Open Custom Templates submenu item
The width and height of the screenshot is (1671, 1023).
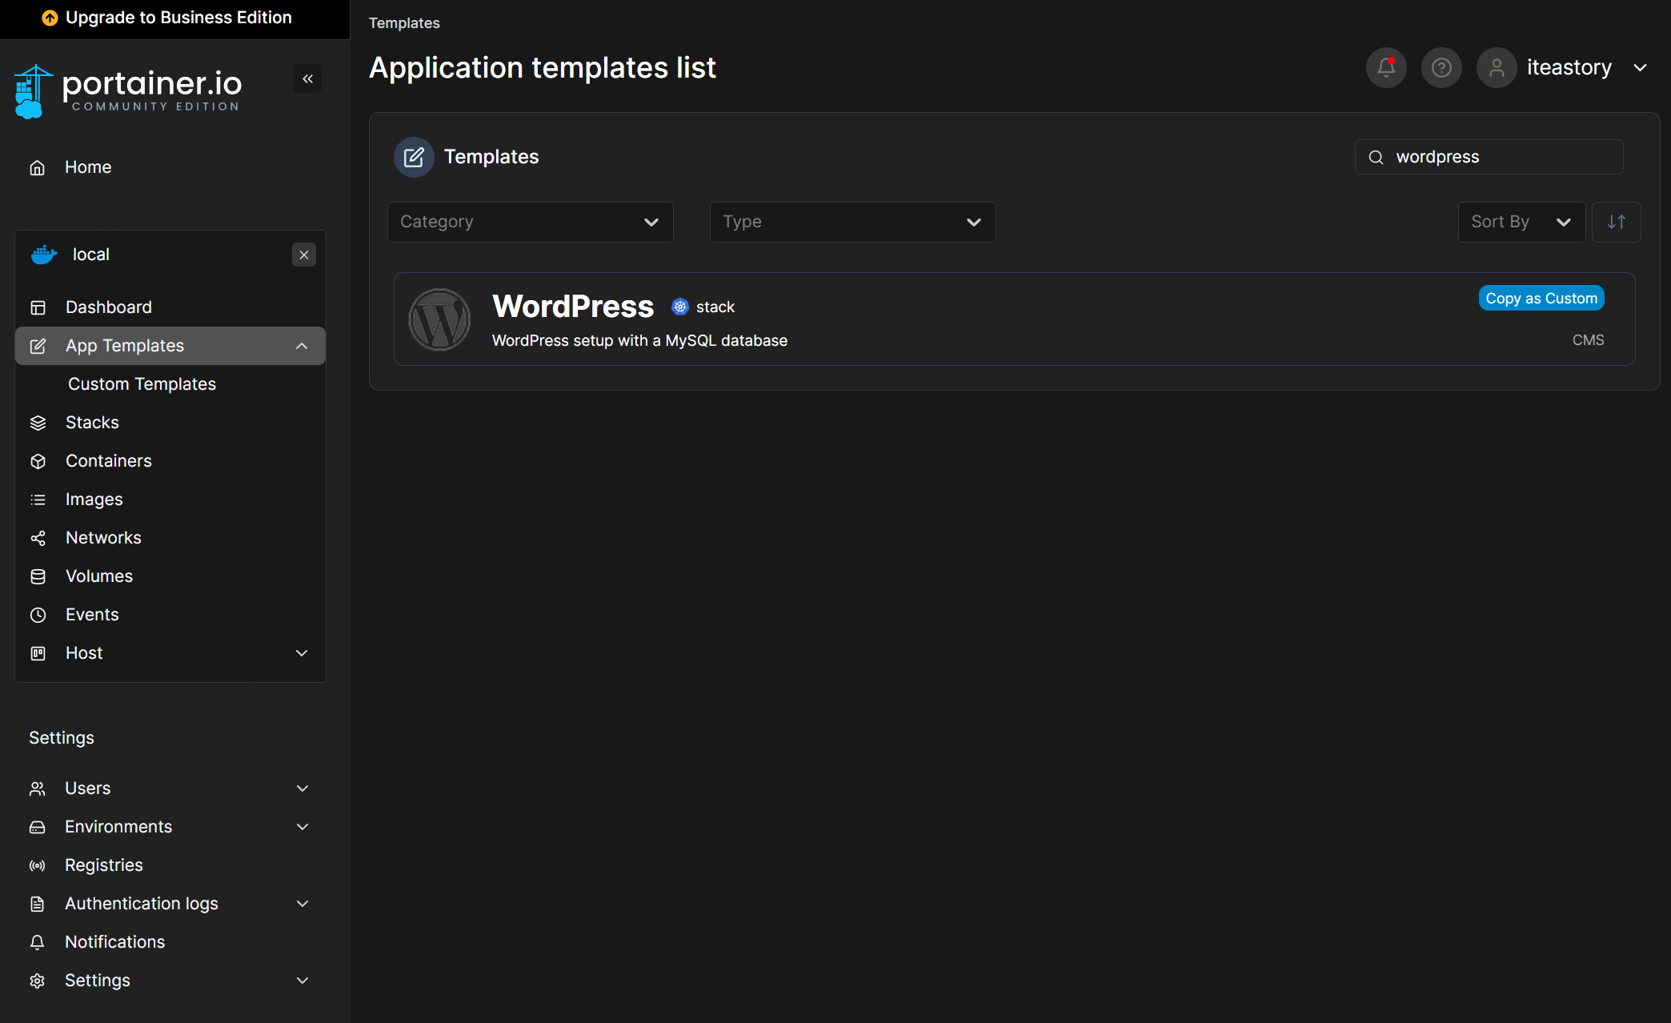tap(142, 384)
